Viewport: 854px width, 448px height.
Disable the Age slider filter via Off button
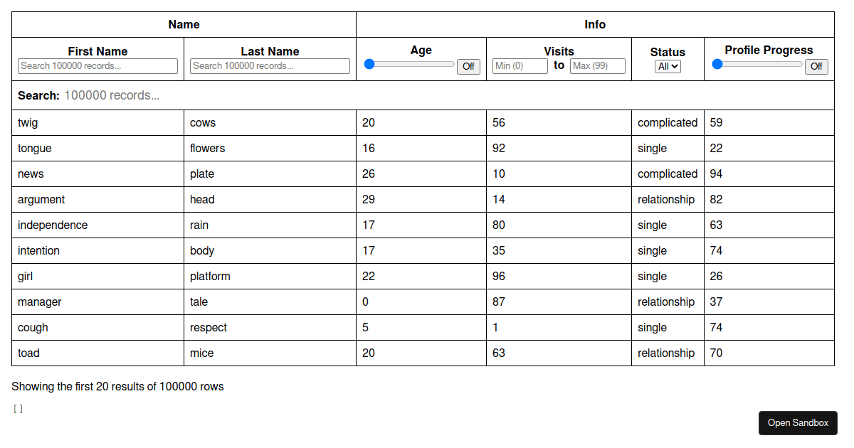[468, 66]
